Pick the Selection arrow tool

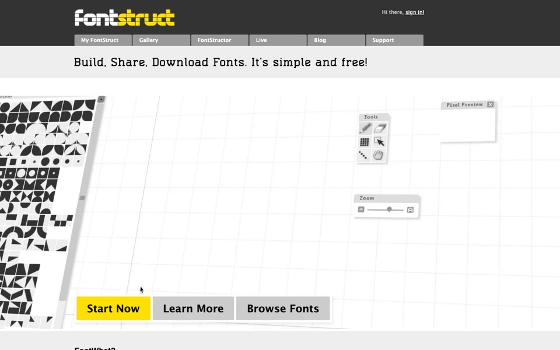click(379, 142)
